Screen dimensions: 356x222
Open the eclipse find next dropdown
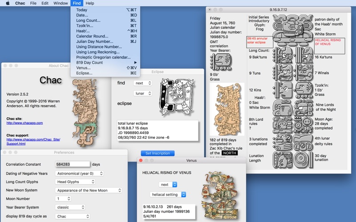(x=142, y=83)
